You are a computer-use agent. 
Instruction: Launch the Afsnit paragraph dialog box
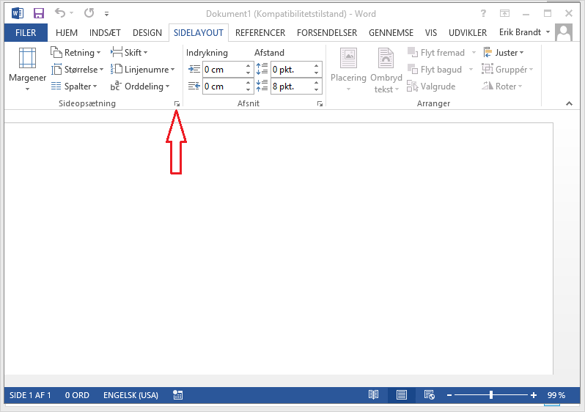pos(320,104)
